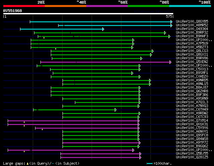Click the cyan ~100% identity legend segment
This screenshot has width=214, height=166.
tap(190, 6)
